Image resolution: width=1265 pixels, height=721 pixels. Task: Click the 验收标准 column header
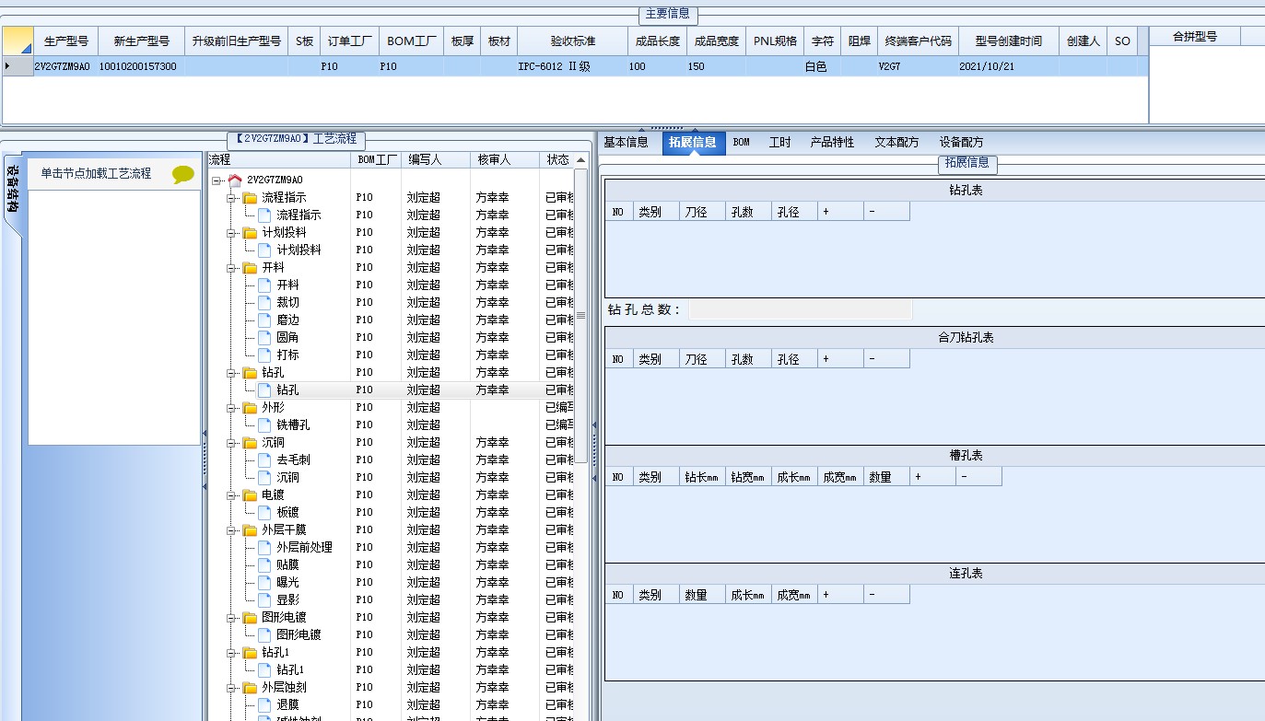[x=573, y=41]
